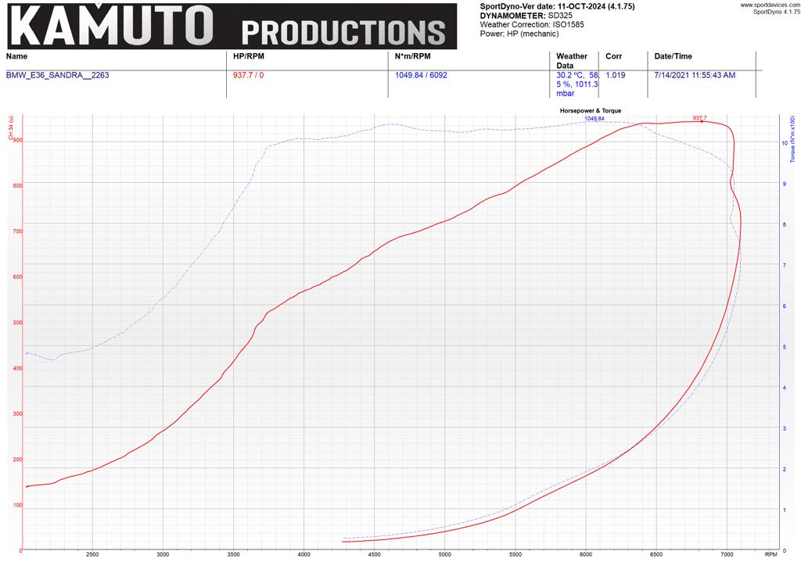
Task: Click the Weather Data column header
Action: coord(572,61)
